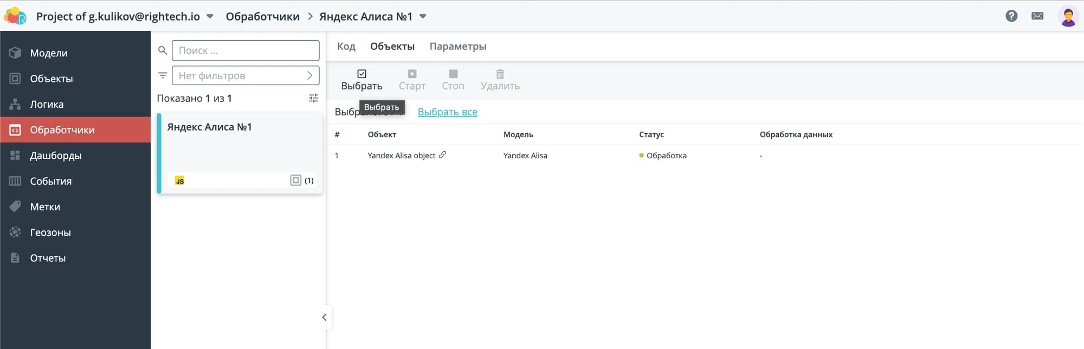The image size is (1084, 349).
Task: Click the list settings sliders icon
Action: 313,98
